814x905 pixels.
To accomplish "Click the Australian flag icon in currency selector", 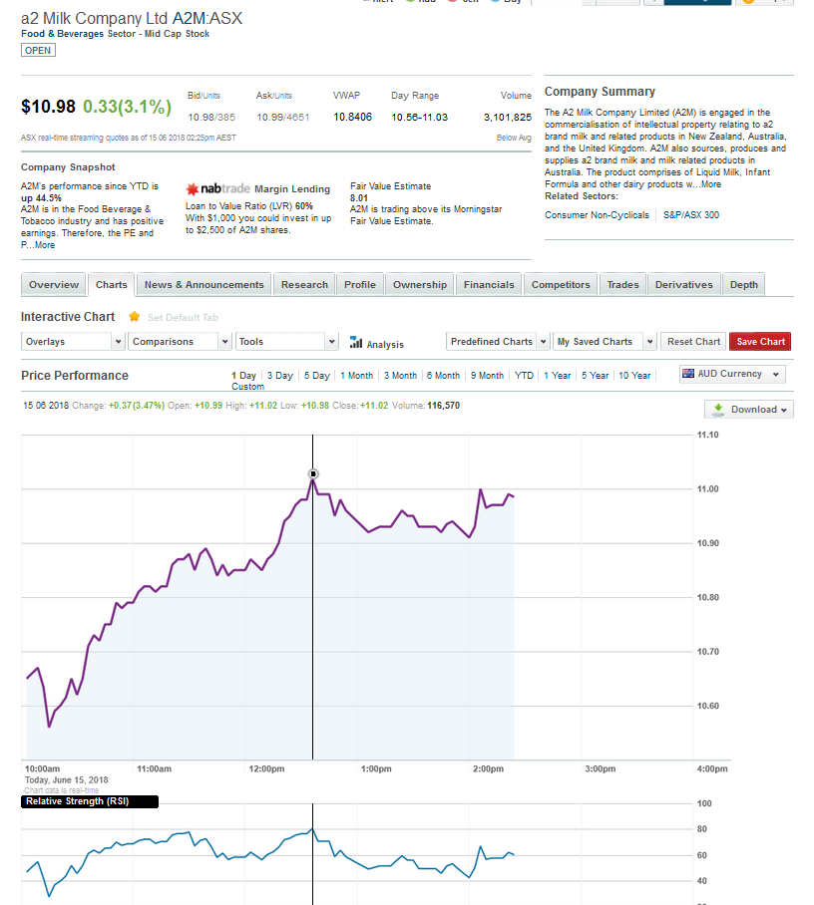I will 688,374.
